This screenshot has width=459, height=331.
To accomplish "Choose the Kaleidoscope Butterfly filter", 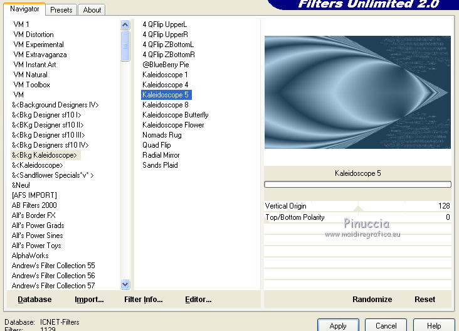I will click(176, 115).
